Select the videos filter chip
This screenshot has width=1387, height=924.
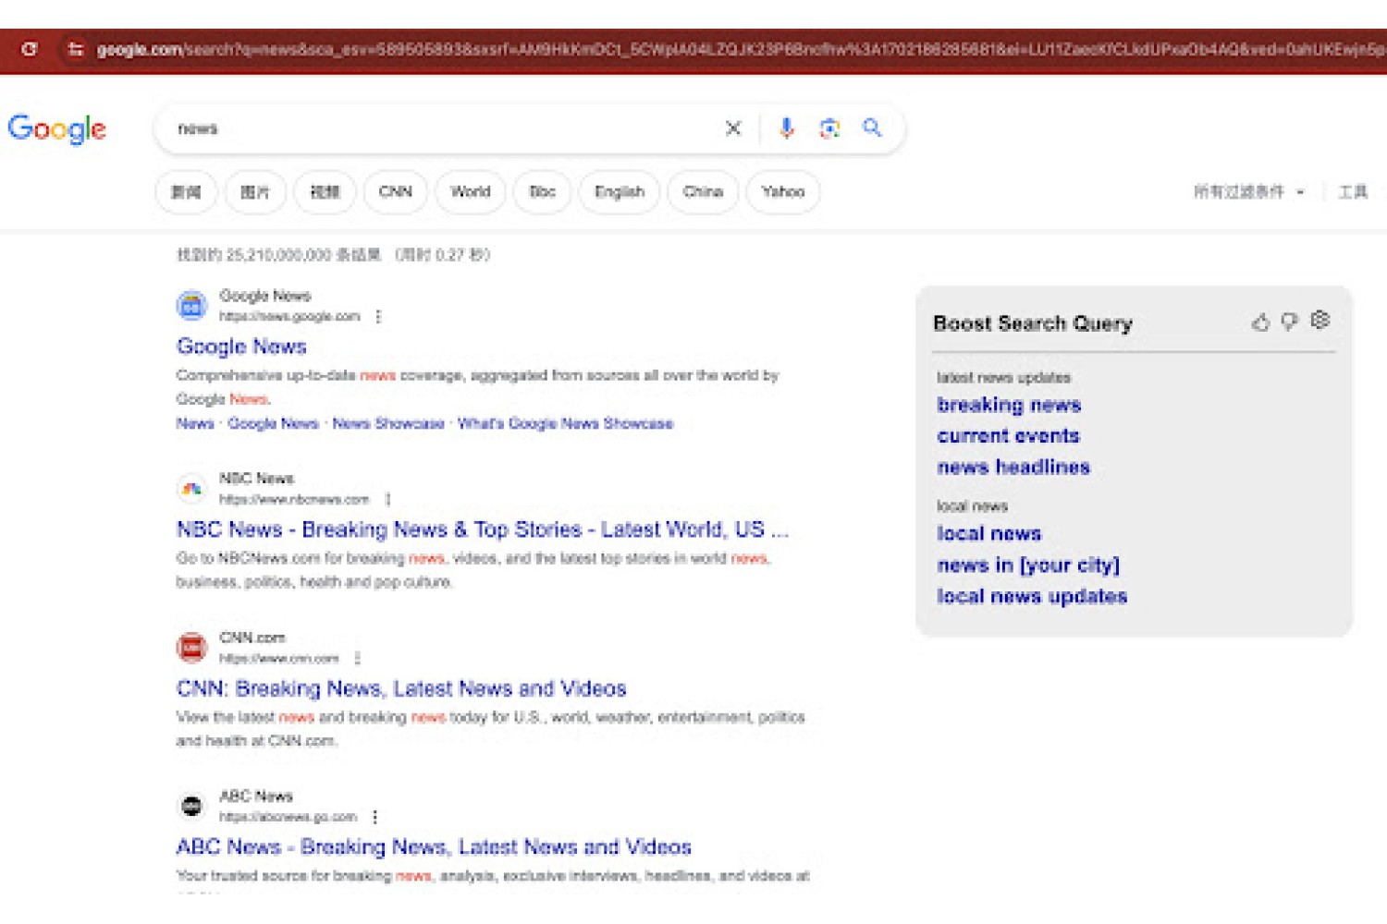325,192
